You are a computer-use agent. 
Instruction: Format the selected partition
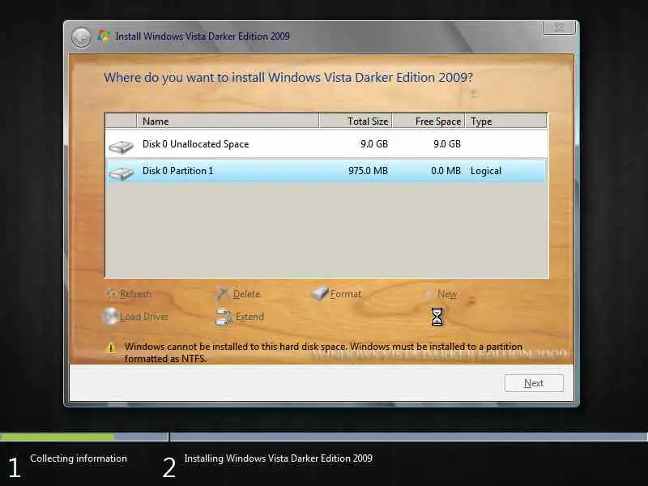pyautogui.click(x=346, y=294)
